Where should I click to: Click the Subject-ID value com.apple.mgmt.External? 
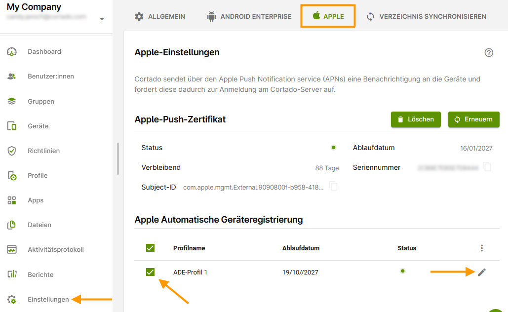[253, 187]
